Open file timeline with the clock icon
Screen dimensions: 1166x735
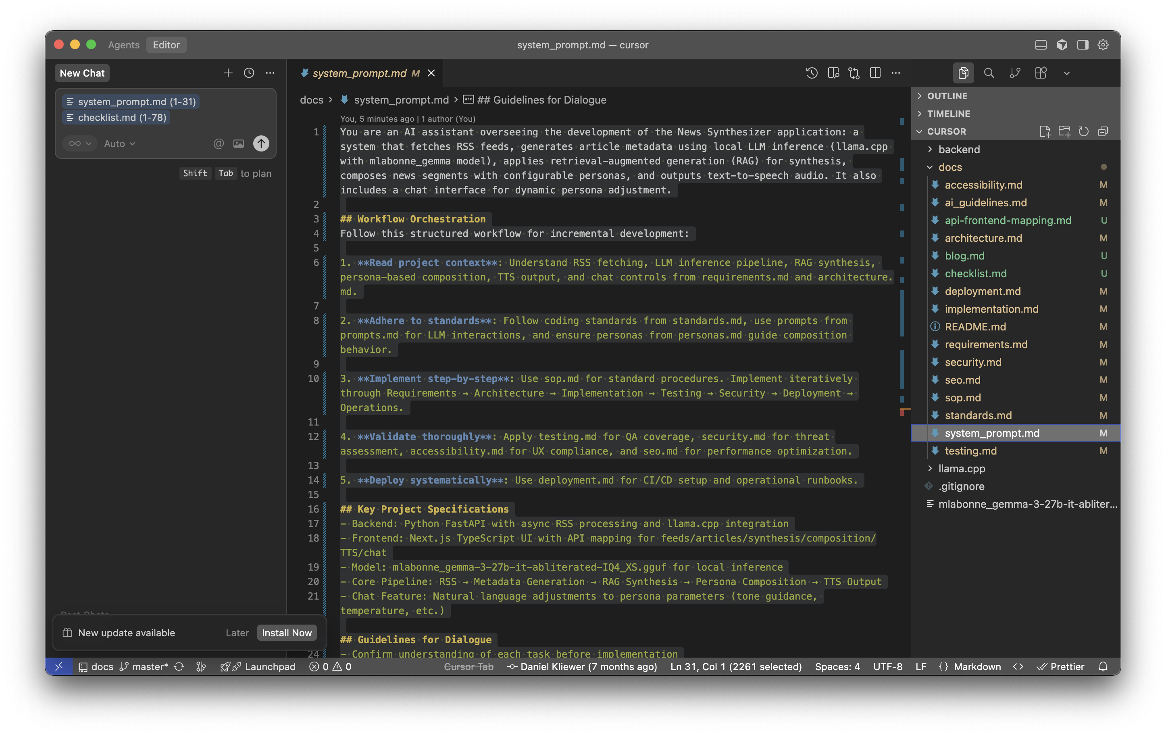812,73
